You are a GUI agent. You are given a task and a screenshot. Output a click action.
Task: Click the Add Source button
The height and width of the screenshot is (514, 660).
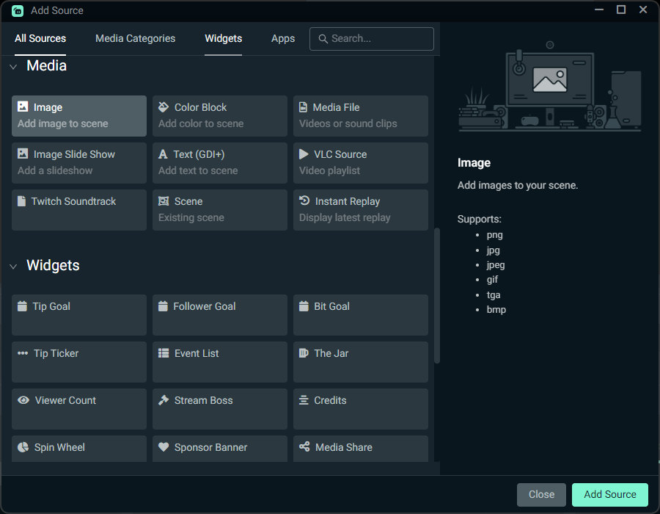(609, 494)
